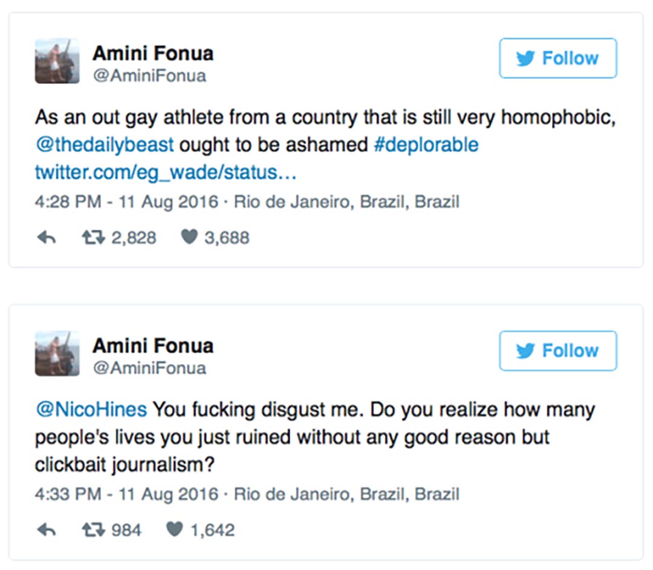Screen dimensions: 653x570
Task: Open Amini Fonua's avatar in the second tweet
Action: click(x=57, y=353)
